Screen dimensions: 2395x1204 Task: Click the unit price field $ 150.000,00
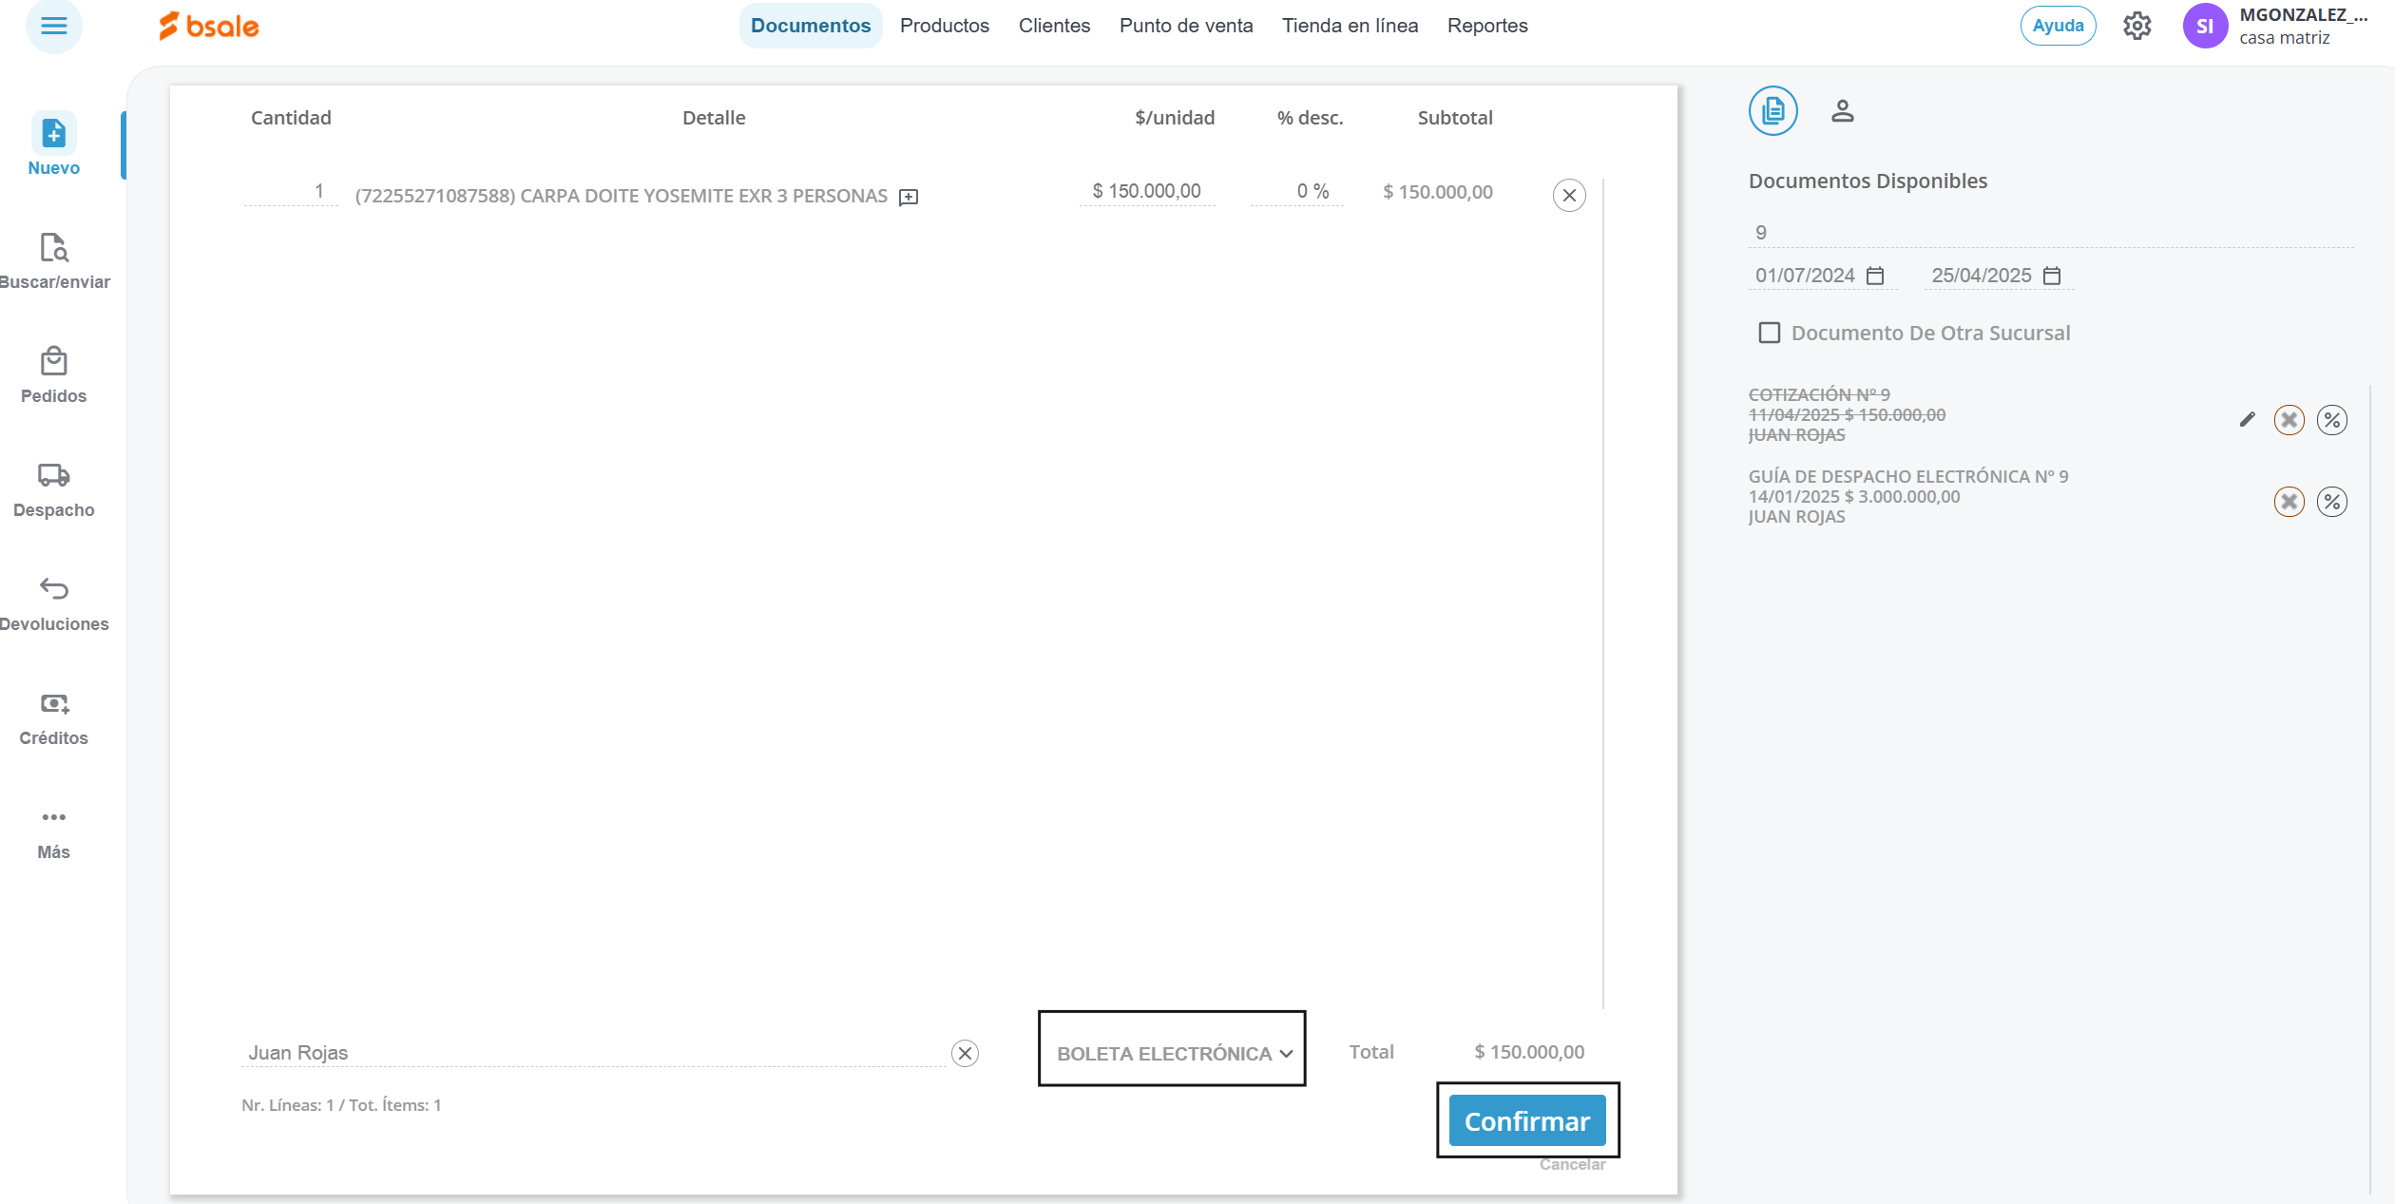[x=1146, y=191]
